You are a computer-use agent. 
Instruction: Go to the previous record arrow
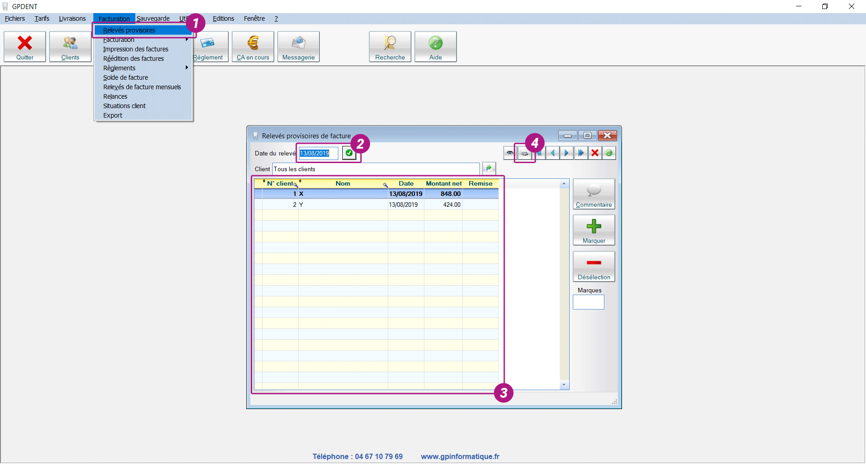(x=553, y=153)
